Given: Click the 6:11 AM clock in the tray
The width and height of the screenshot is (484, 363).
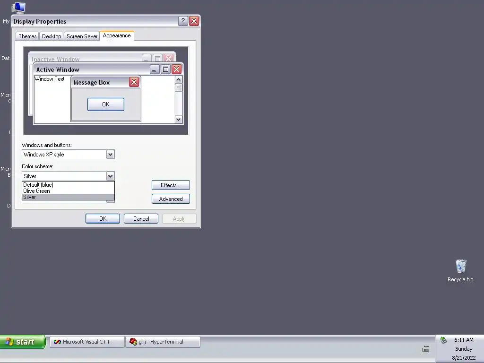Looking at the screenshot, I should 464,340.
